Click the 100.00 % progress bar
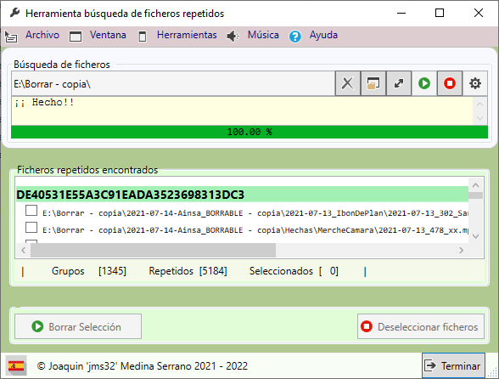 [249, 132]
